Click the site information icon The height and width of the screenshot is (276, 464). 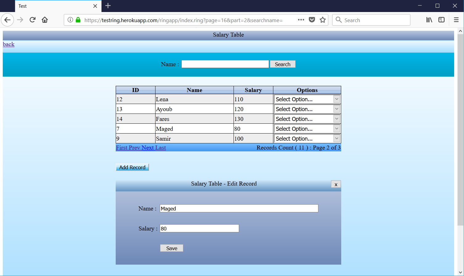pyautogui.click(x=70, y=20)
